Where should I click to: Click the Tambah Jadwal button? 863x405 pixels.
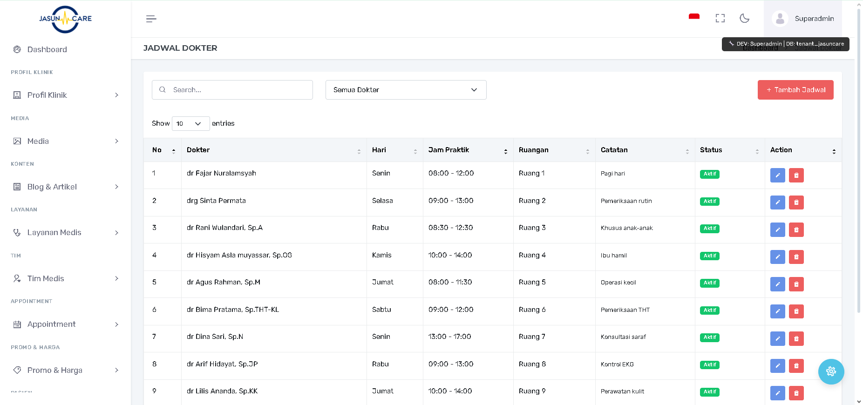click(795, 90)
